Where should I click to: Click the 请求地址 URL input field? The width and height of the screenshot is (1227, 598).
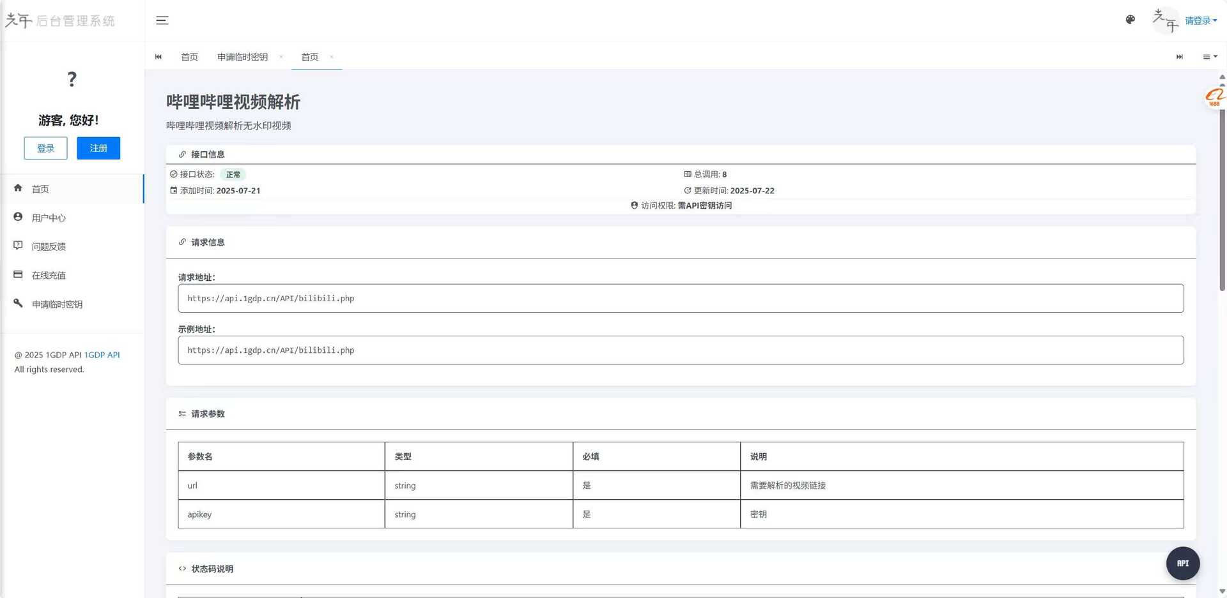coord(680,298)
